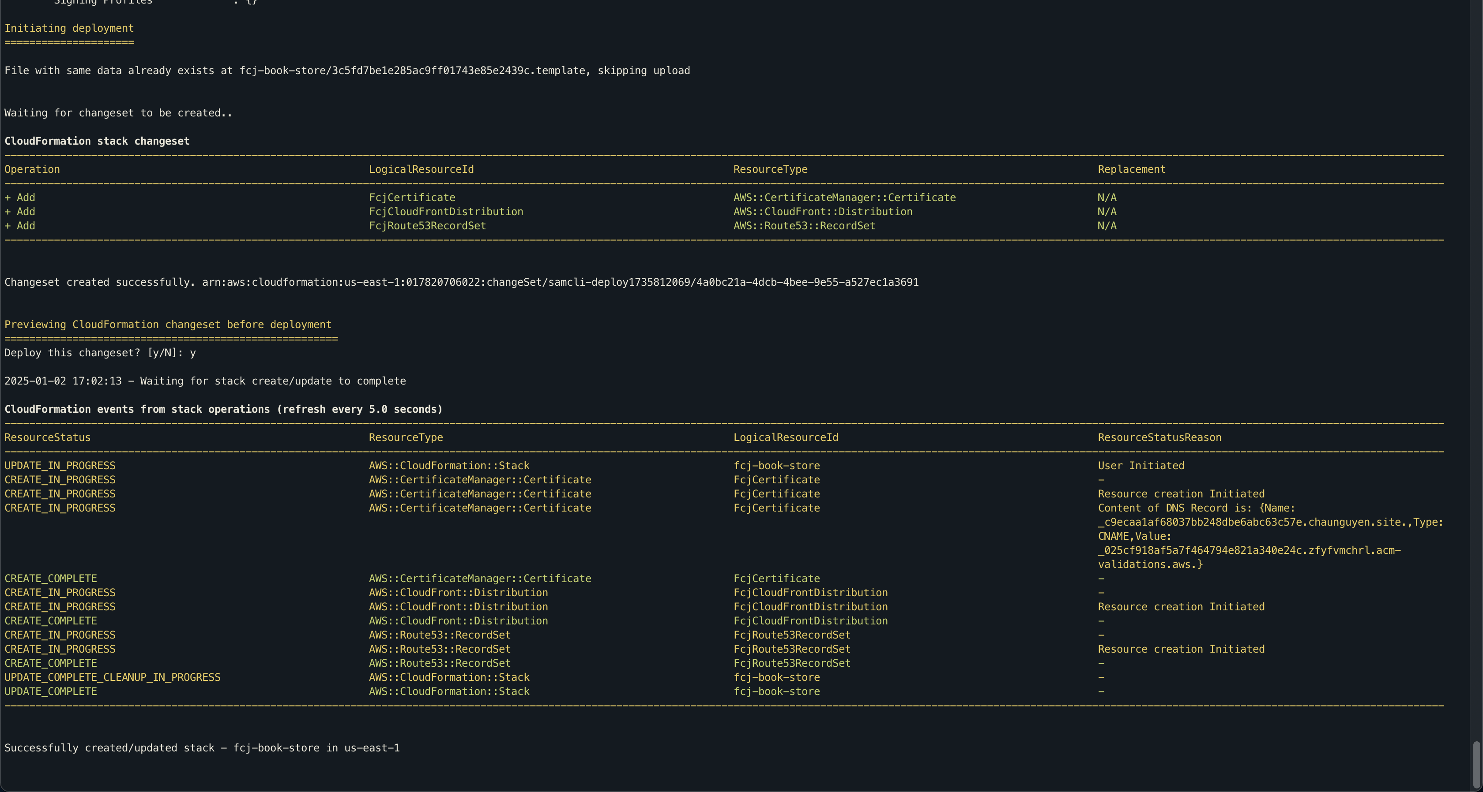The image size is (1483, 792).
Task: Click 'fcj-book-store' in the CLEANUP_IN_PROGRESS row
Action: [777, 677]
